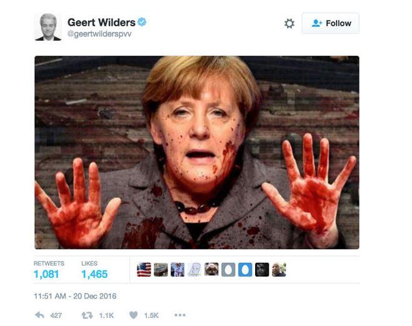
Task: Click the blue verified badge
Action: [x=142, y=22]
